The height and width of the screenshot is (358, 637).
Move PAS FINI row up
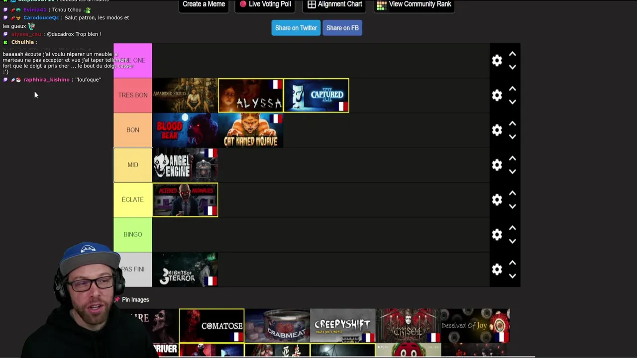coord(512,263)
